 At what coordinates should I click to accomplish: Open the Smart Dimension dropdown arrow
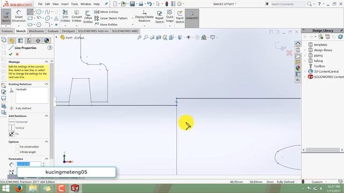click(x=19, y=26)
